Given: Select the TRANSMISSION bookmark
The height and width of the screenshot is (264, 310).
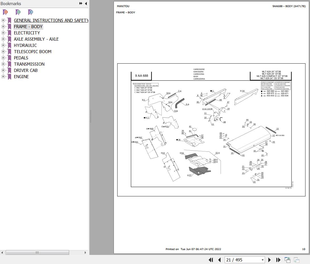Looking at the screenshot, I should coord(29,64).
